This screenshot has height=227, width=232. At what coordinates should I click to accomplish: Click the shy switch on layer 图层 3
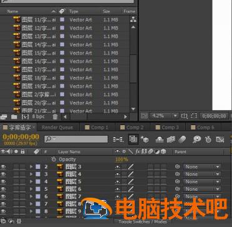[117, 167]
